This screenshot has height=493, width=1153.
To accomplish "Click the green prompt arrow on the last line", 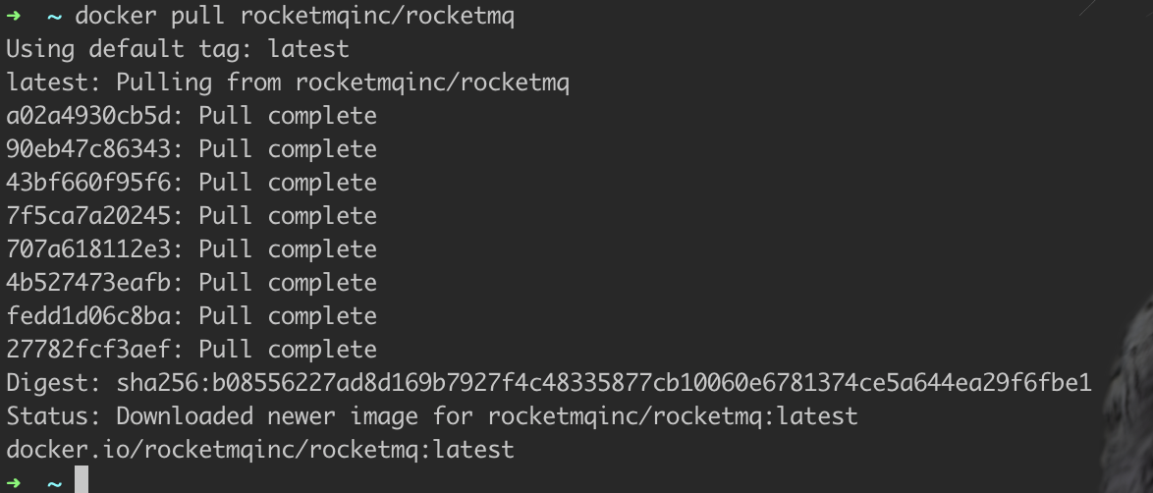I will pos(14,482).
